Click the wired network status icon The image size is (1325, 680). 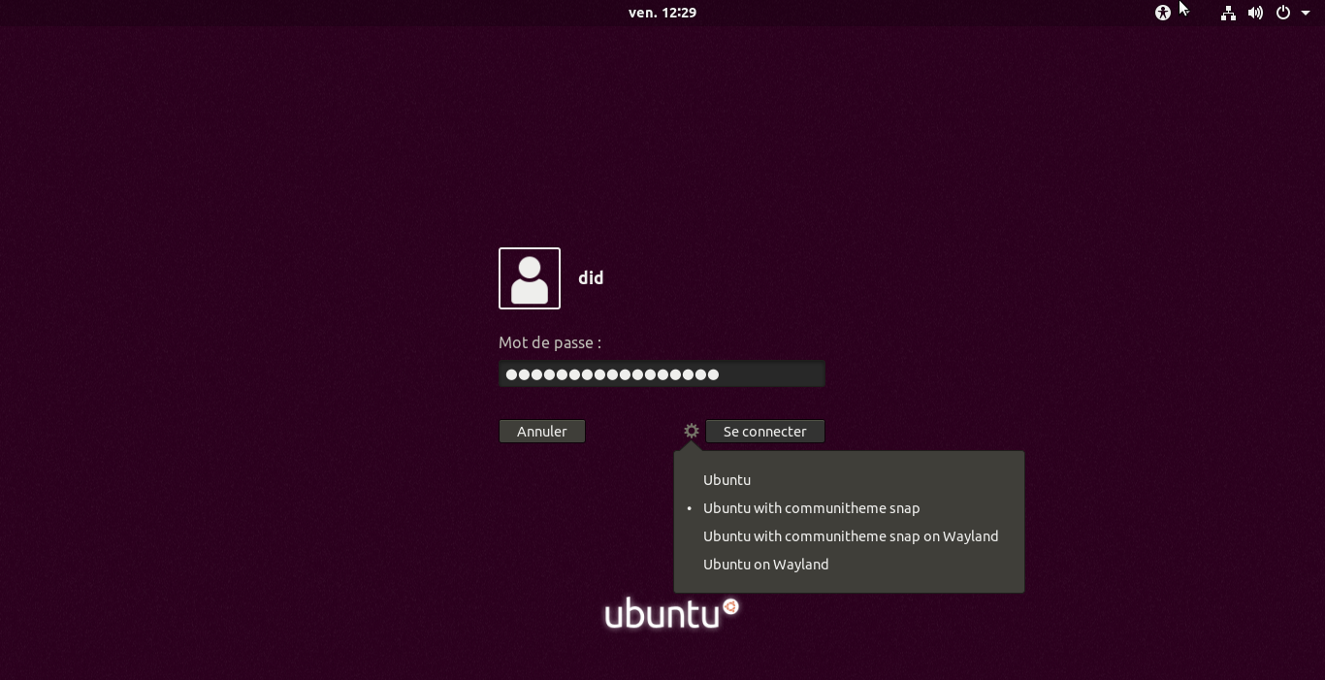[1228, 13]
